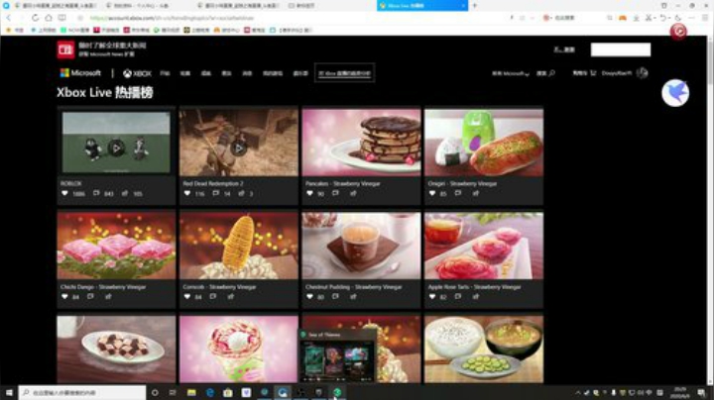The image size is (714, 400).
Task: Like the Chichi Dango post
Action: pyautogui.click(x=64, y=297)
